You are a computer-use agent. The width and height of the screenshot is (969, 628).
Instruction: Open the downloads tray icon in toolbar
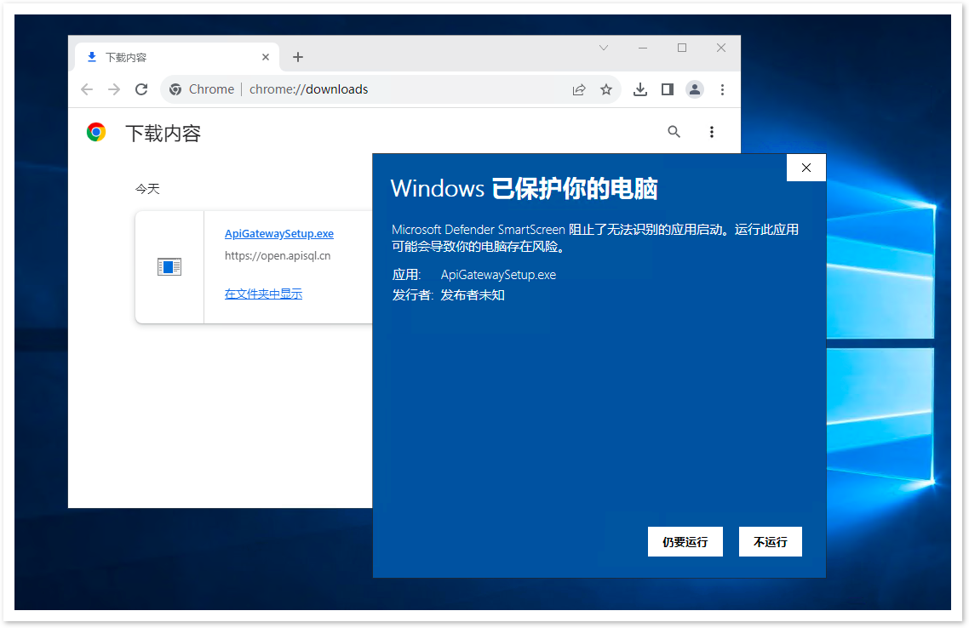pos(640,89)
